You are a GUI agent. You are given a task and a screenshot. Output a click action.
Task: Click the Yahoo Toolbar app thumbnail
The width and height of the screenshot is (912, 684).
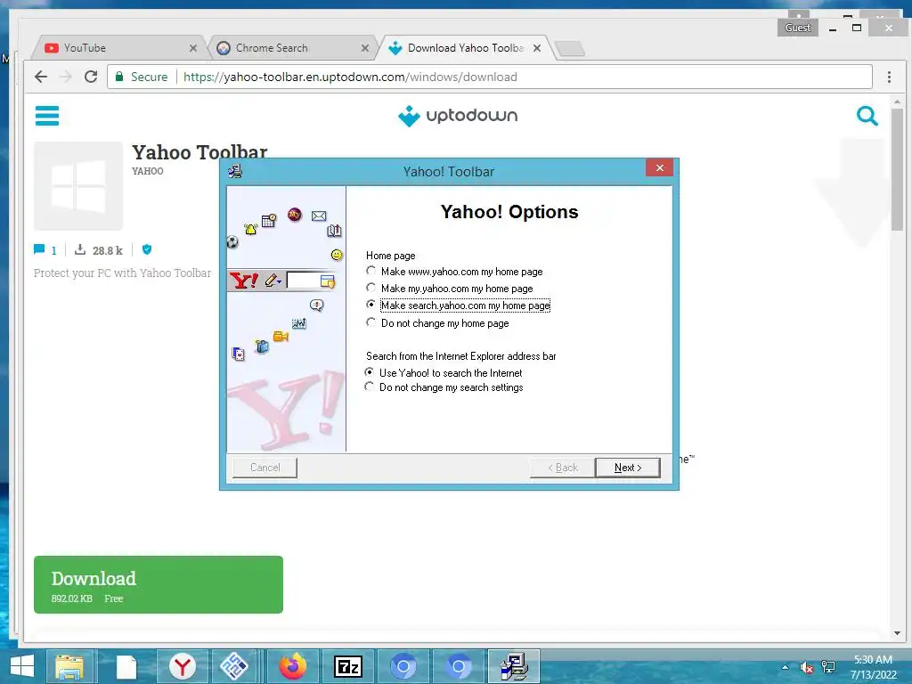[78, 186]
